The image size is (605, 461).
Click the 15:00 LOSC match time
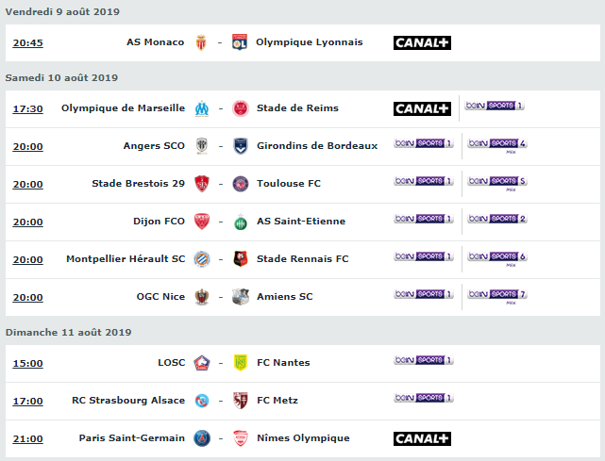[x=27, y=364]
